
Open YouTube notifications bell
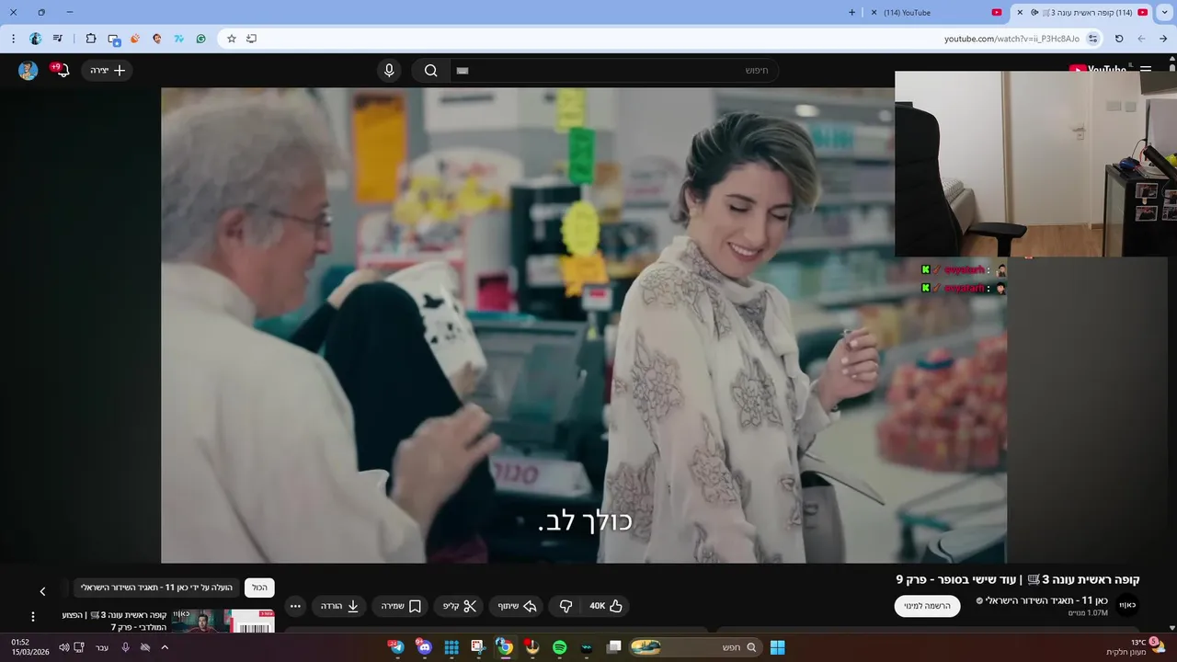(x=62, y=70)
